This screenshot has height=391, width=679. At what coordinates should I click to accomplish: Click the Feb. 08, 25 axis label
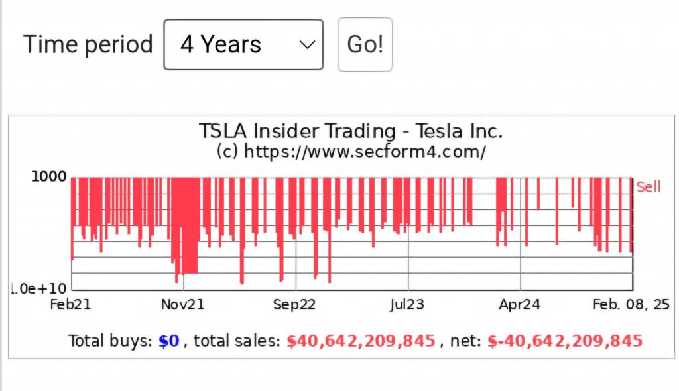631,304
